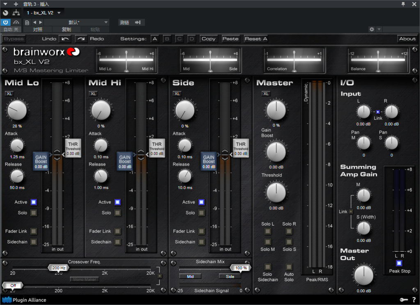The height and width of the screenshot is (305, 420).
Task: Click the Redo arrow button
Action: point(81,39)
